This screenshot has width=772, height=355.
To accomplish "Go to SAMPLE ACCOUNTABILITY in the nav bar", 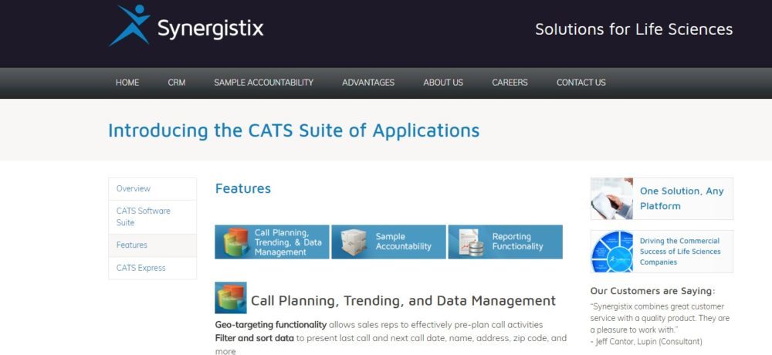I will pyautogui.click(x=264, y=83).
